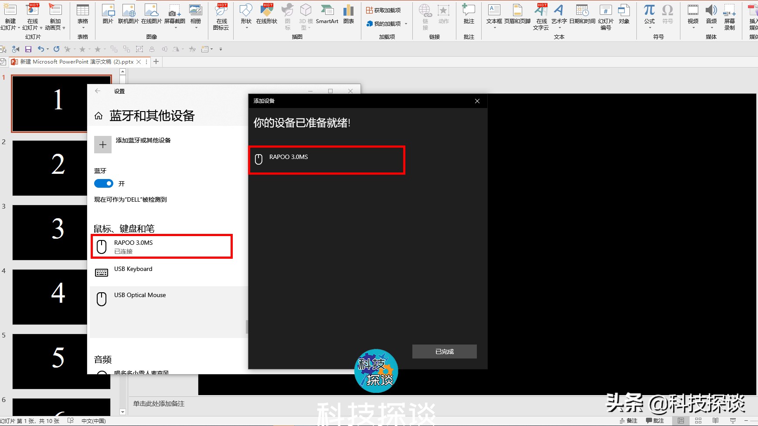Toggle 备注 notes in status bar

tap(629, 421)
